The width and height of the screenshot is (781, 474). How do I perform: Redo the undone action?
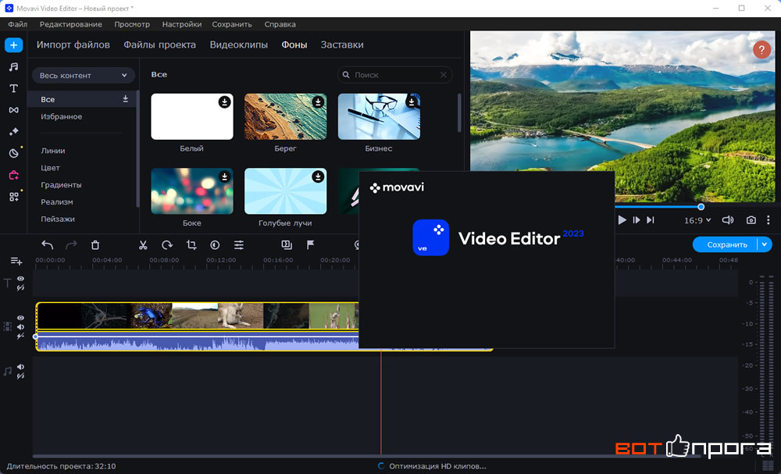tap(71, 245)
